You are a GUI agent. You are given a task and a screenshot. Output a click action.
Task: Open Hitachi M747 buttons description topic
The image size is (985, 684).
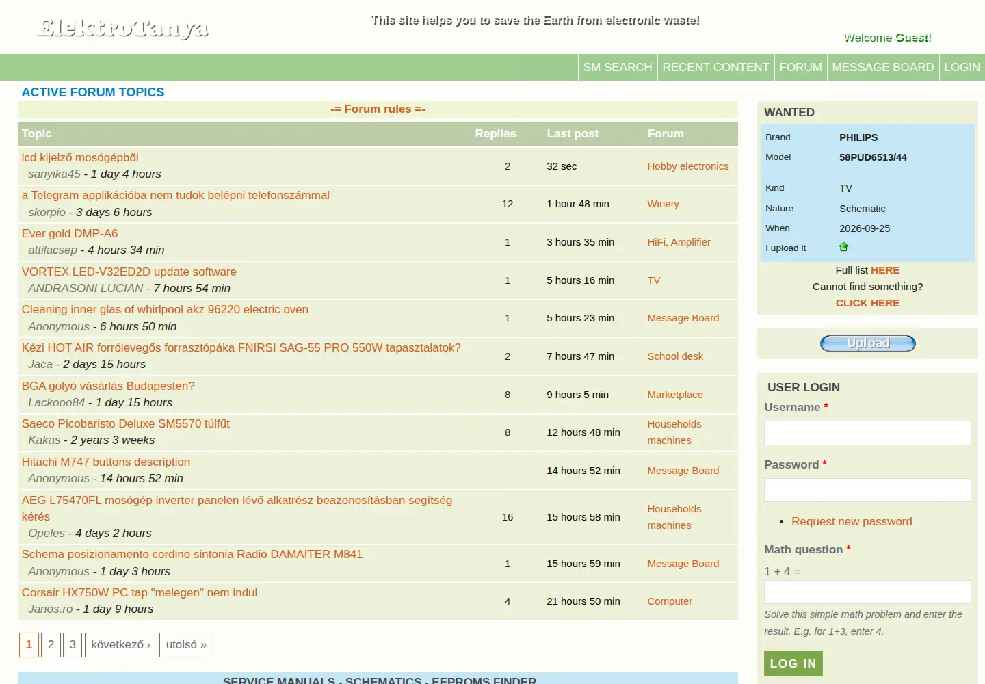pos(106,462)
